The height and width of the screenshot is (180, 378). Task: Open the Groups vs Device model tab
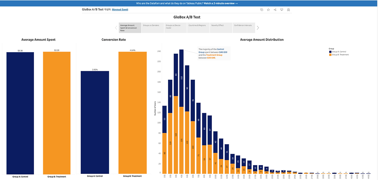(175, 28)
